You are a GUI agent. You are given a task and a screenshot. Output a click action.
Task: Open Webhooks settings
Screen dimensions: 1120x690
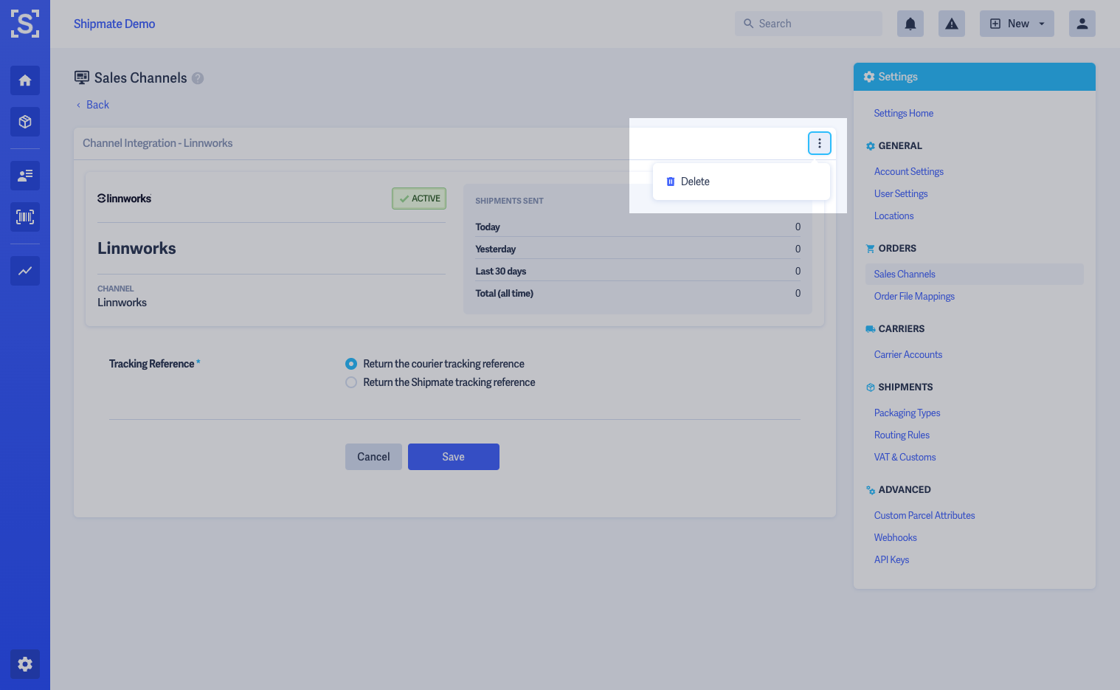tap(896, 537)
